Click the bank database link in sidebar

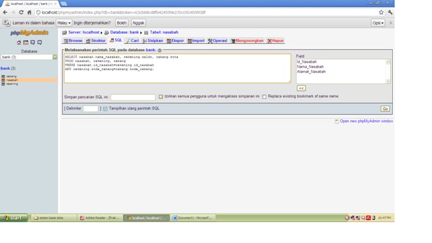click(5, 68)
